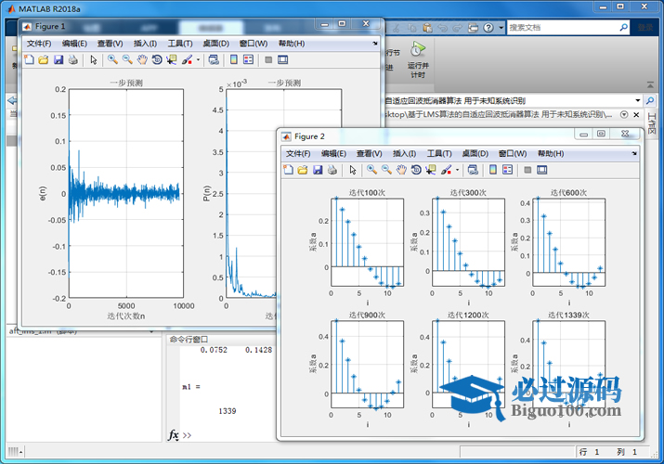The width and height of the screenshot is (664, 464).
Task: Show Plot Tools and dock icon in Figure 2
Action: (x=542, y=170)
